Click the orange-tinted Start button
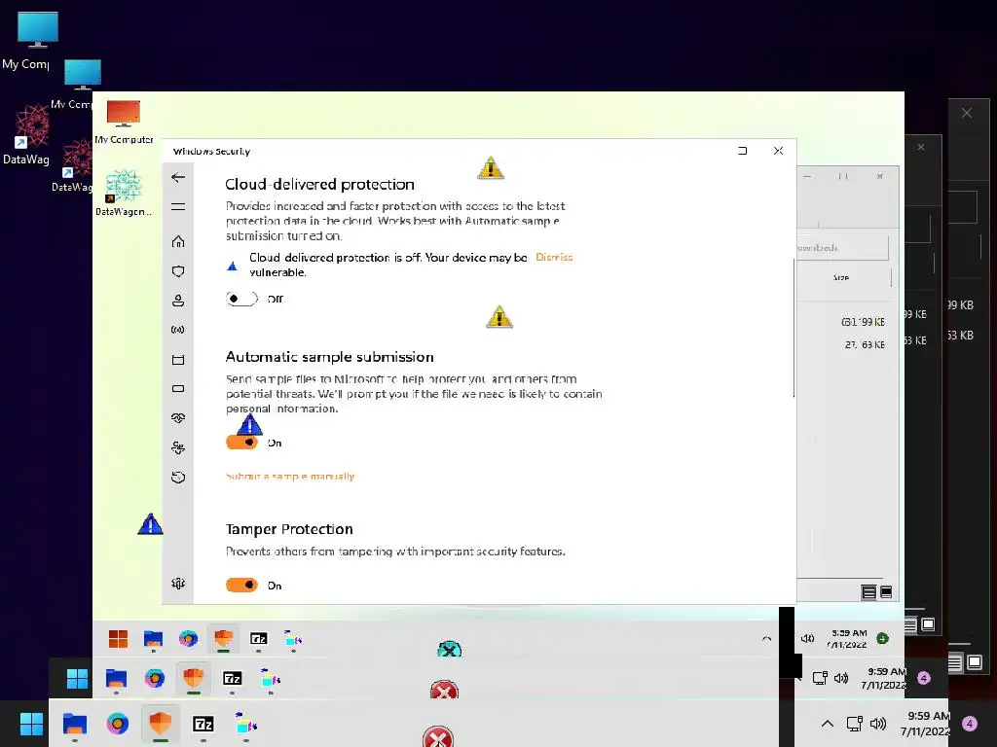 tap(118, 638)
